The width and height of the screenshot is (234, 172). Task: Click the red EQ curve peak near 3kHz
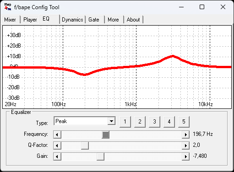click(x=173, y=56)
